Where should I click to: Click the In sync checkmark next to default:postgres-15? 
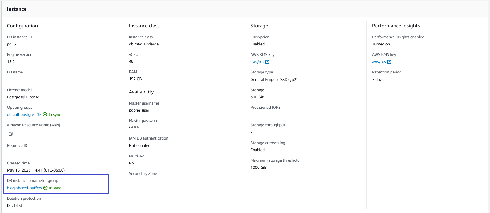(45, 115)
